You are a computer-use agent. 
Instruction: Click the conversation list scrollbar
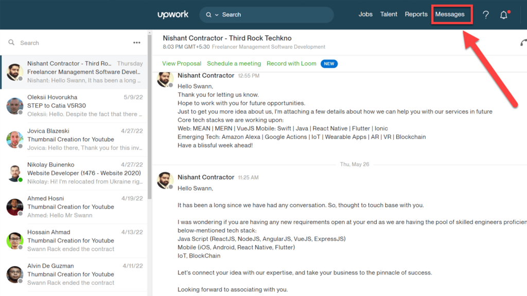149,118
